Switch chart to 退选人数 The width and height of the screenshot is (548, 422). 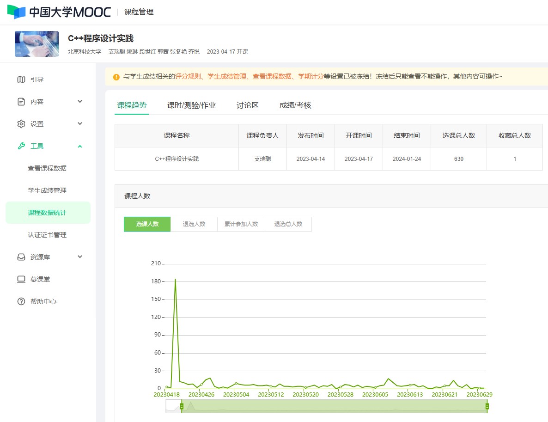[x=194, y=224]
